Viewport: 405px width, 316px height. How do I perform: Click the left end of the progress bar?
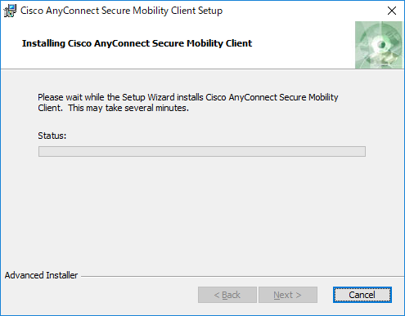point(41,151)
